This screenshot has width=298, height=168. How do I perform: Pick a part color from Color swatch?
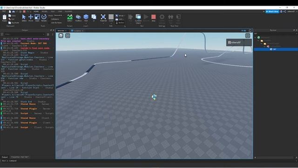point(111,17)
